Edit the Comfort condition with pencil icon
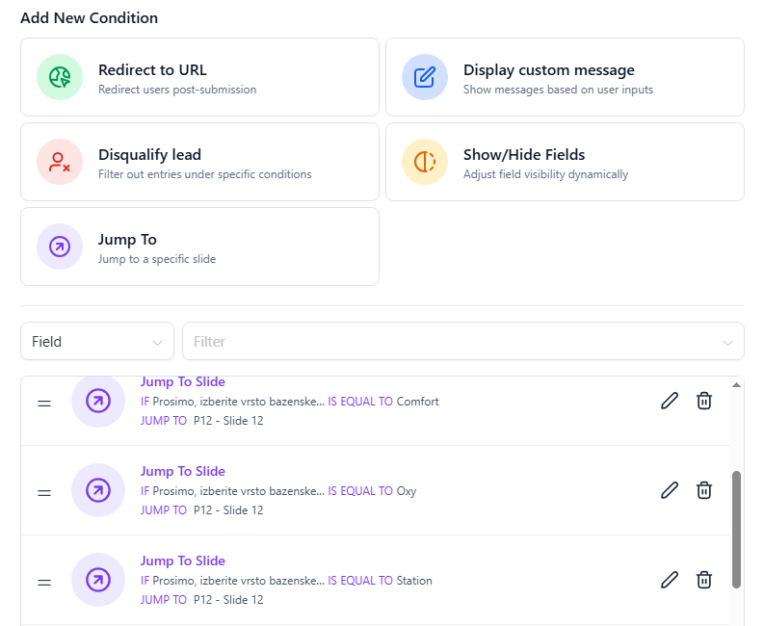 (670, 401)
